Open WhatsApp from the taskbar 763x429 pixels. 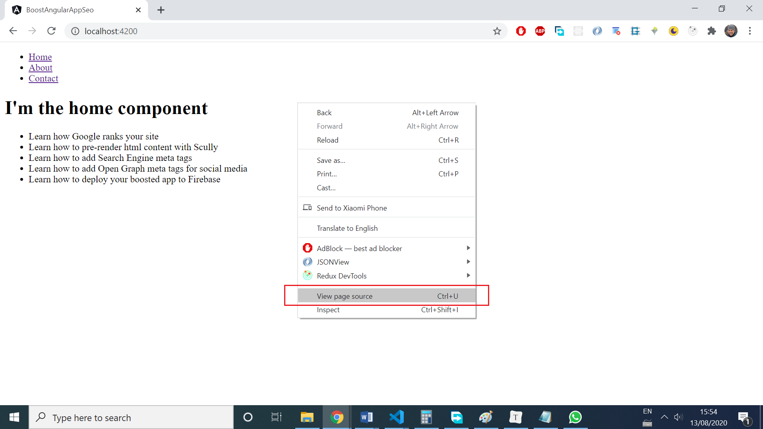(575, 417)
